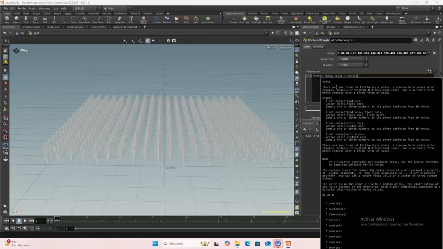Open the L-System shelf tool

(156, 20)
